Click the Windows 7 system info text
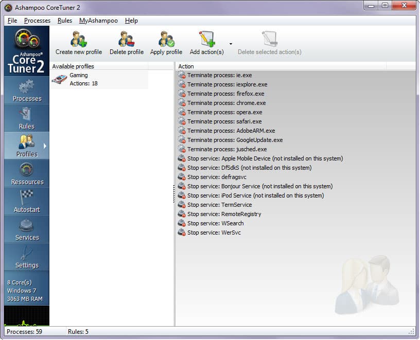 click(x=22, y=291)
